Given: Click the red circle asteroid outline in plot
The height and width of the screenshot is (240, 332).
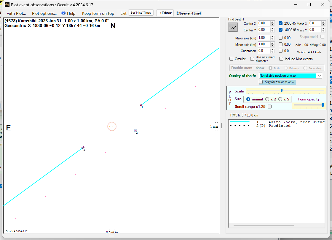Looking at the screenshot, I should 112,127.
